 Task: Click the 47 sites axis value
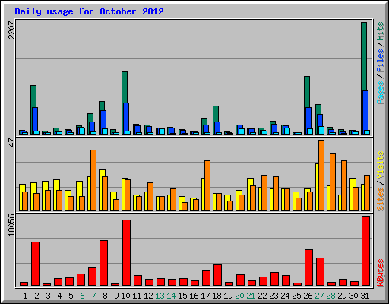click(11, 143)
